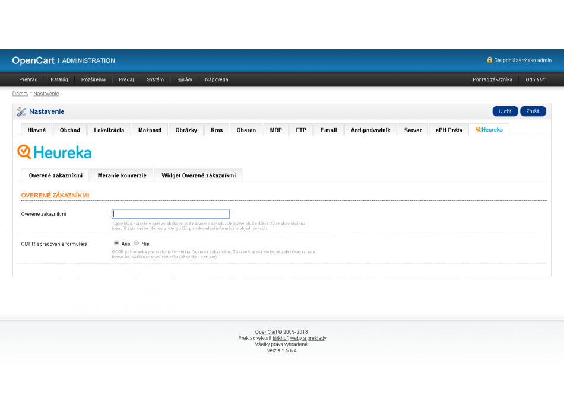The width and height of the screenshot is (564, 415).
Task: Save settings with Uložiť button
Action: click(x=505, y=111)
